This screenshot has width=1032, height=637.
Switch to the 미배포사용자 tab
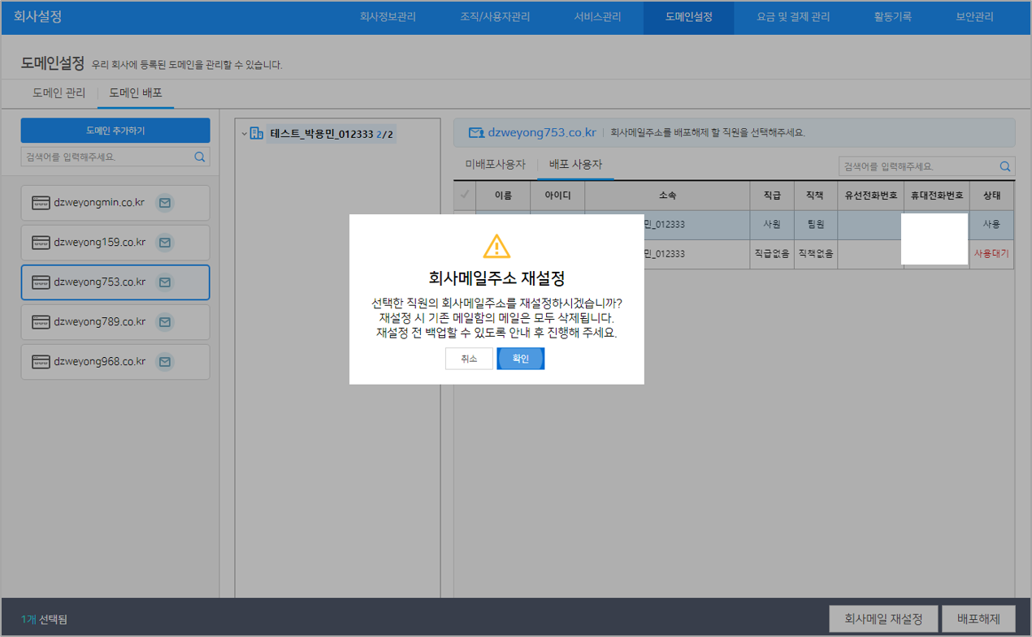pos(495,165)
